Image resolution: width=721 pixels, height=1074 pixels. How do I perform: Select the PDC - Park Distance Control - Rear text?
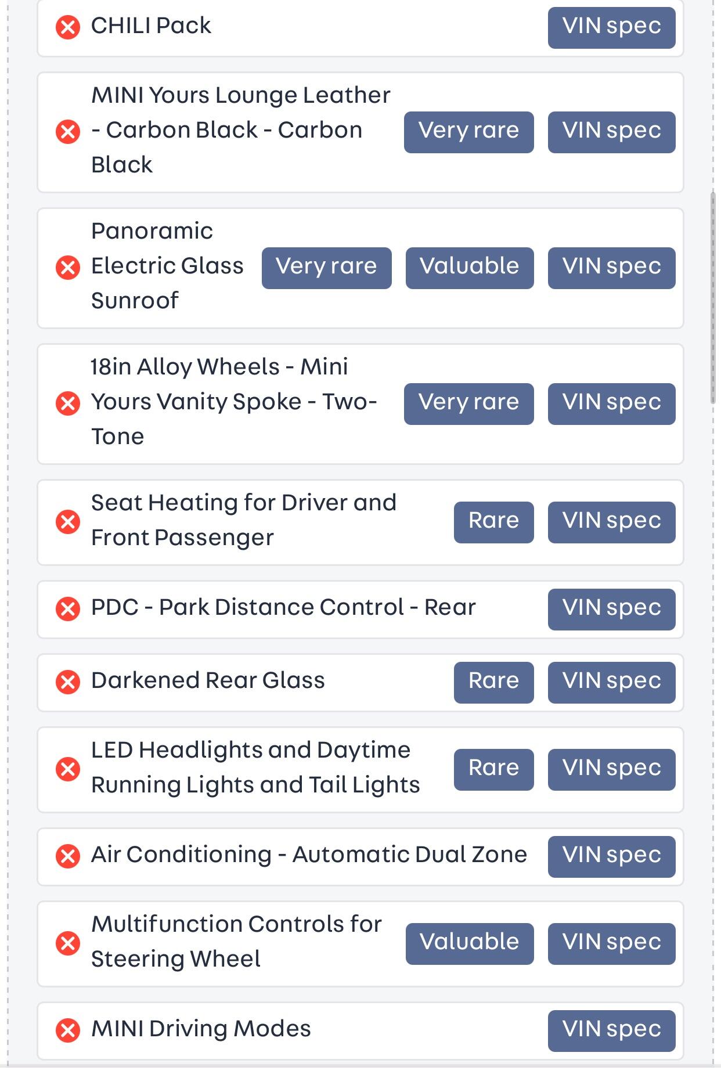(x=283, y=608)
